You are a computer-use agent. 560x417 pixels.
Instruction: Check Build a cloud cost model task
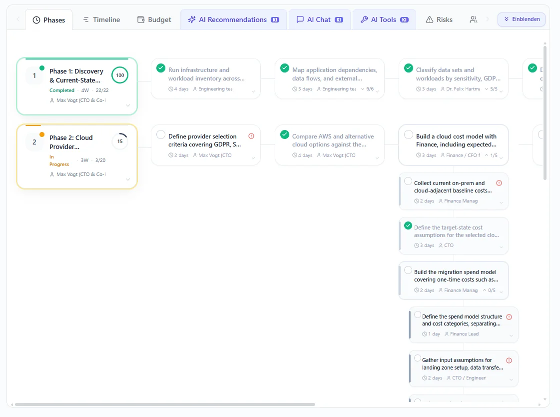[409, 134]
